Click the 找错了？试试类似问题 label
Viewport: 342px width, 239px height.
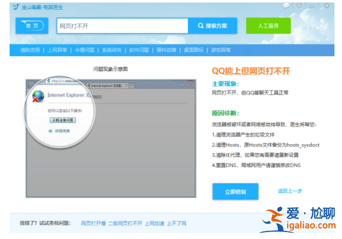pos(45,223)
